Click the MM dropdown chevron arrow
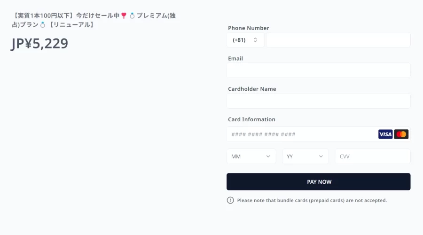 tap(268, 157)
